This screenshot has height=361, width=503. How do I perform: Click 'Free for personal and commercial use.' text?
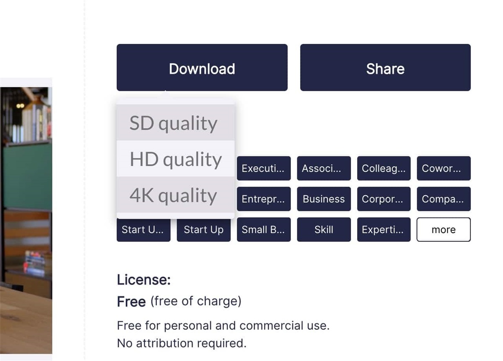coord(223,325)
